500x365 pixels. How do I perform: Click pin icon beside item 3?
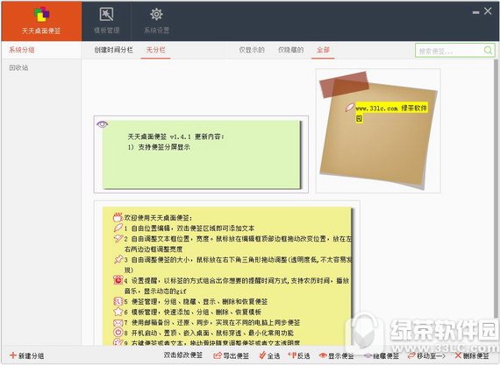tap(118, 259)
